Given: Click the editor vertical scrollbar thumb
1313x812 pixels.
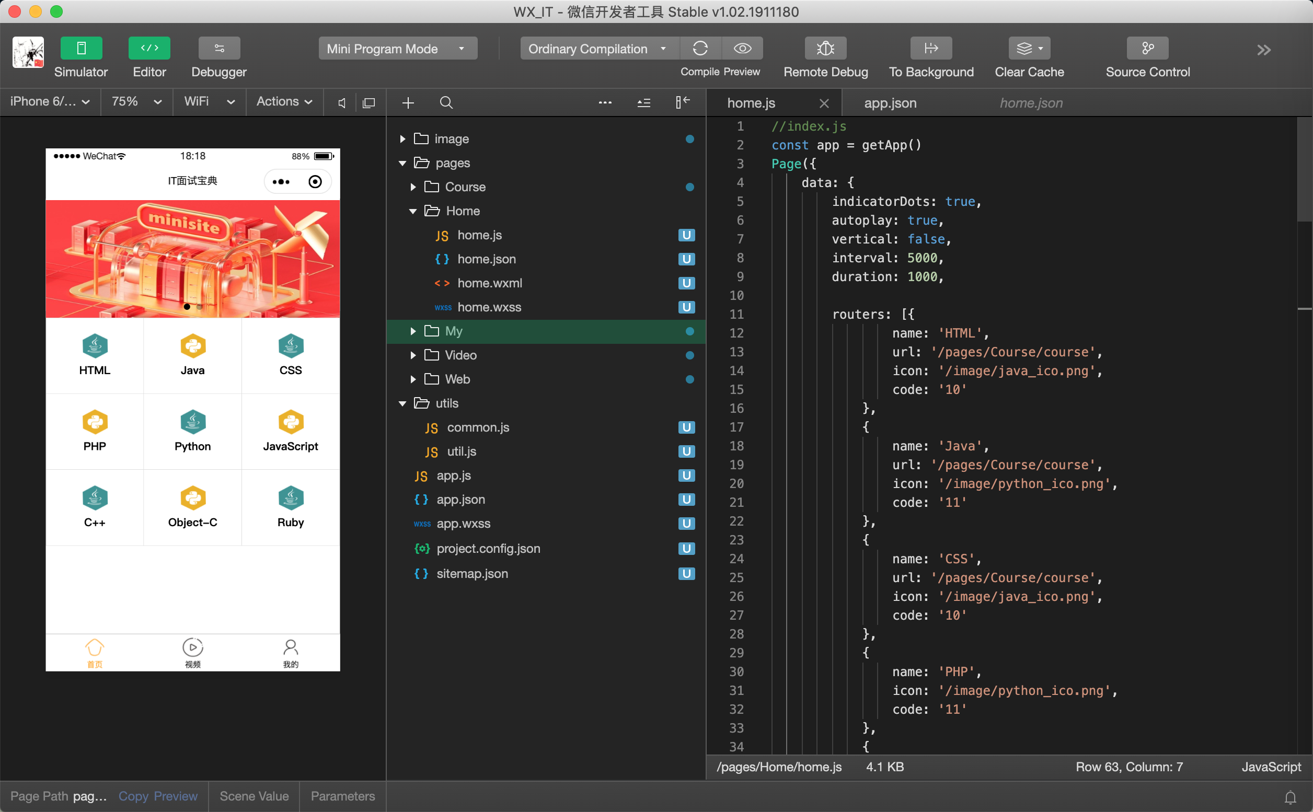Looking at the screenshot, I should [x=1304, y=169].
